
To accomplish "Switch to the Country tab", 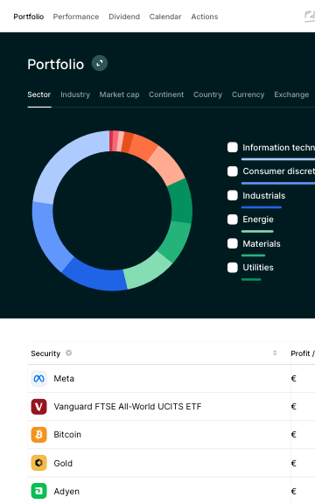I will pyautogui.click(x=207, y=94).
